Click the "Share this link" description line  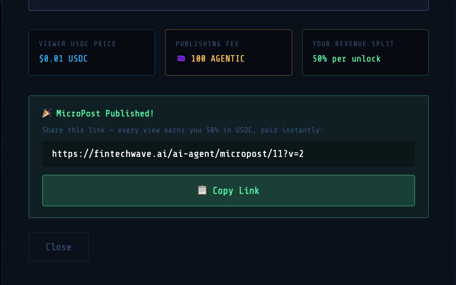[x=183, y=130]
